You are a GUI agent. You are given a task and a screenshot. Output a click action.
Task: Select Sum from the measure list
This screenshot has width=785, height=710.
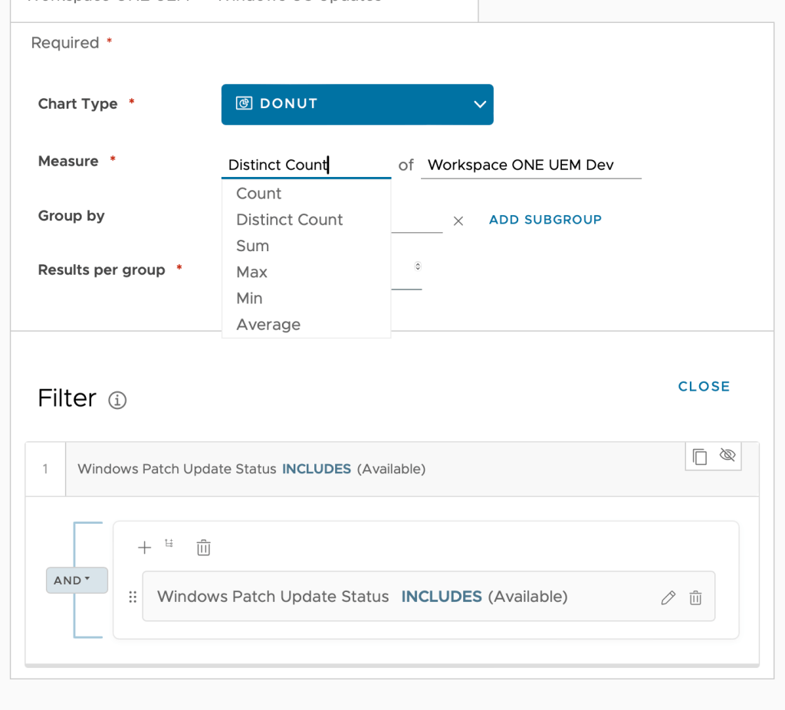click(x=253, y=246)
